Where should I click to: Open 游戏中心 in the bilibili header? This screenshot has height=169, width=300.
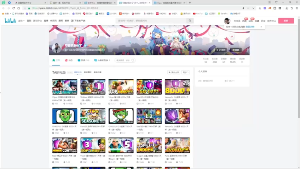[37, 21]
